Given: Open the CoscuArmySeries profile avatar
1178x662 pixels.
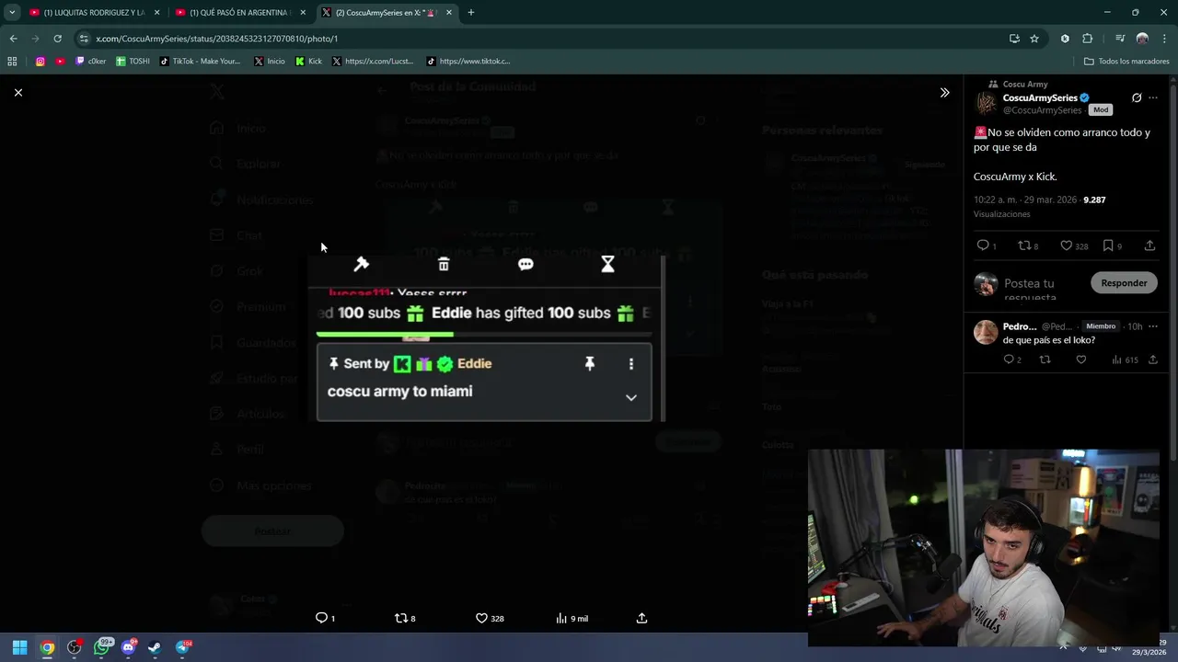Looking at the screenshot, I should [986, 103].
